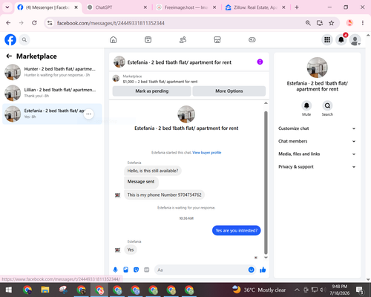Open the notifications bell with badge
Image resolution: width=371 pixels, height=297 pixels.
[x=341, y=39]
